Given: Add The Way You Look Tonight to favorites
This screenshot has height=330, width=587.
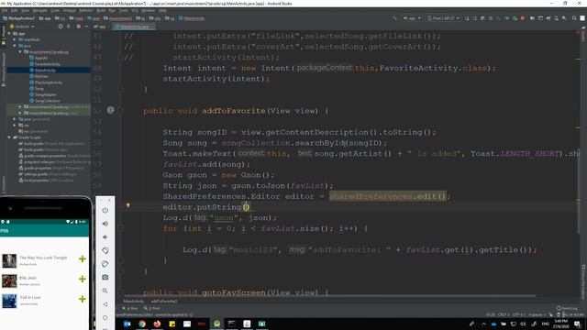Looking at the screenshot, I should (x=83, y=258).
